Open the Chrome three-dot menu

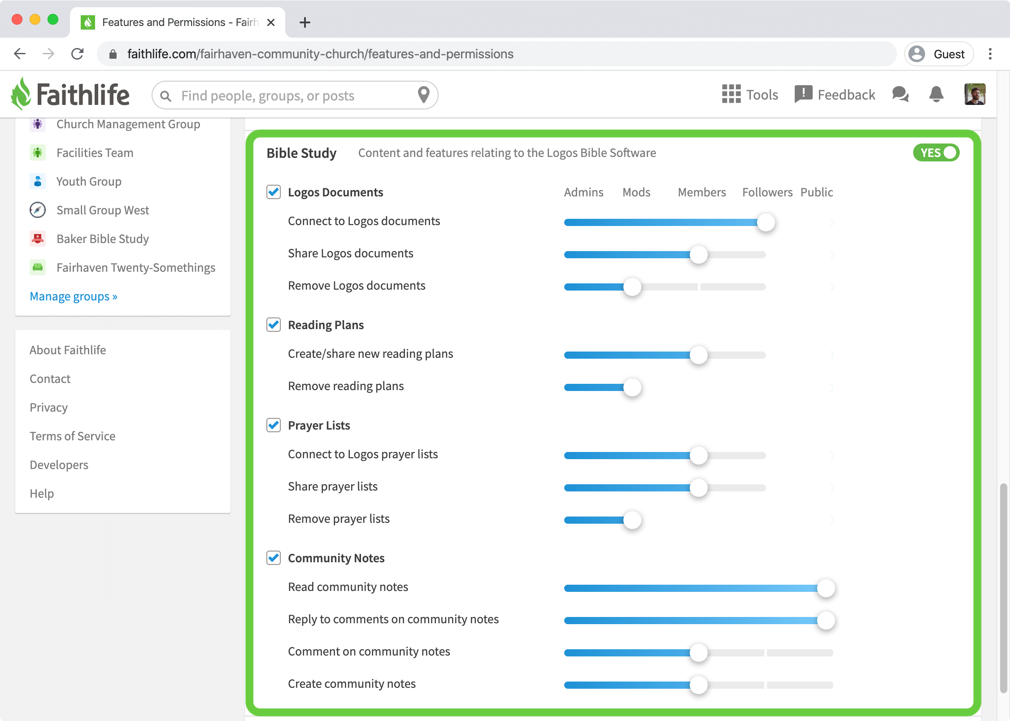click(990, 54)
